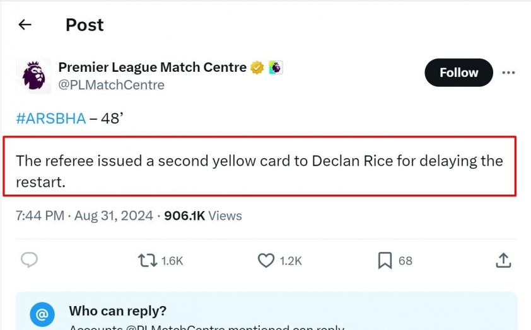This screenshot has height=330, width=531.
Task: Click the Premier League Match Centre display name
Action: click(x=153, y=67)
